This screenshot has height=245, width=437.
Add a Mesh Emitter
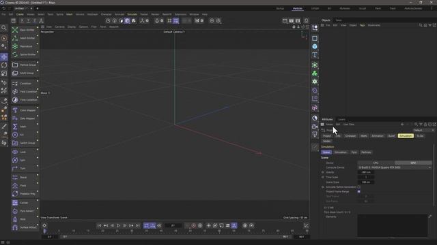pyautogui.click(x=25, y=38)
